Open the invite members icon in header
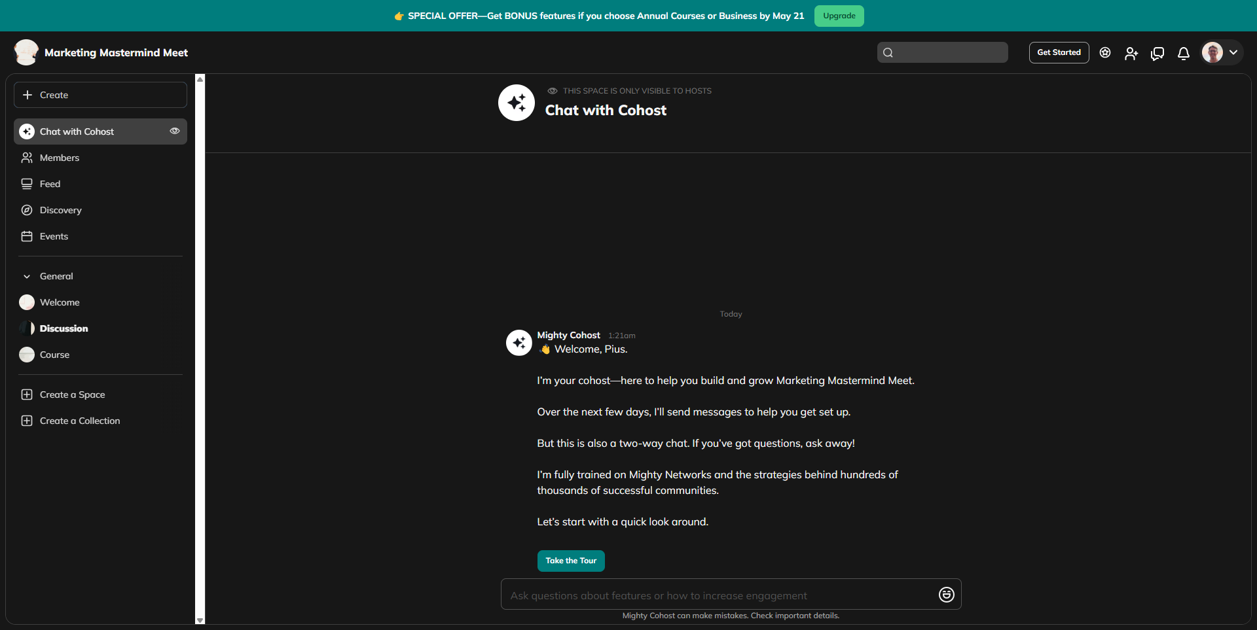 pos(1131,53)
